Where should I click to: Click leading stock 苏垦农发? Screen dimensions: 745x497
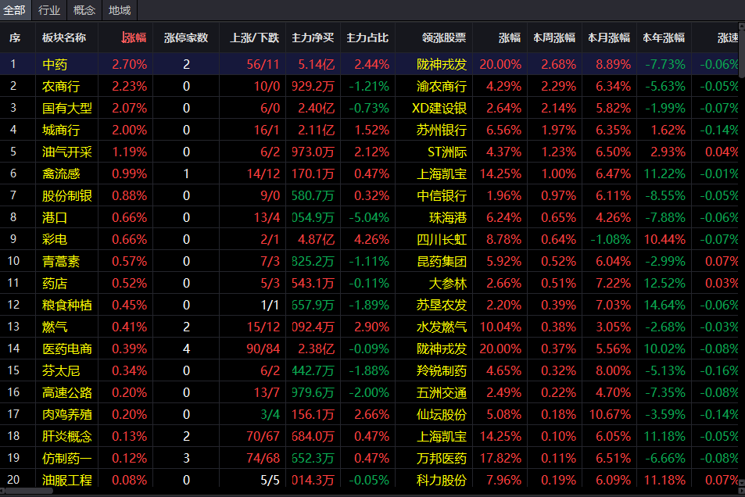[442, 305]
